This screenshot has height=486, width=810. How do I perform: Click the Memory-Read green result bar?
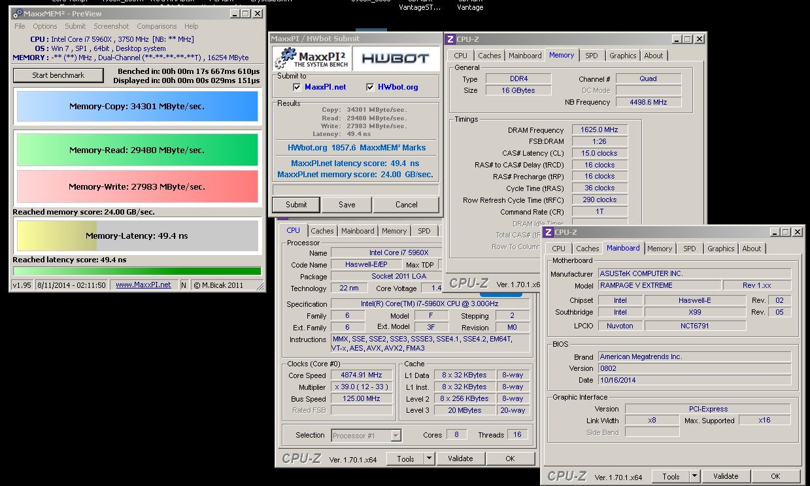coord(137,150)
